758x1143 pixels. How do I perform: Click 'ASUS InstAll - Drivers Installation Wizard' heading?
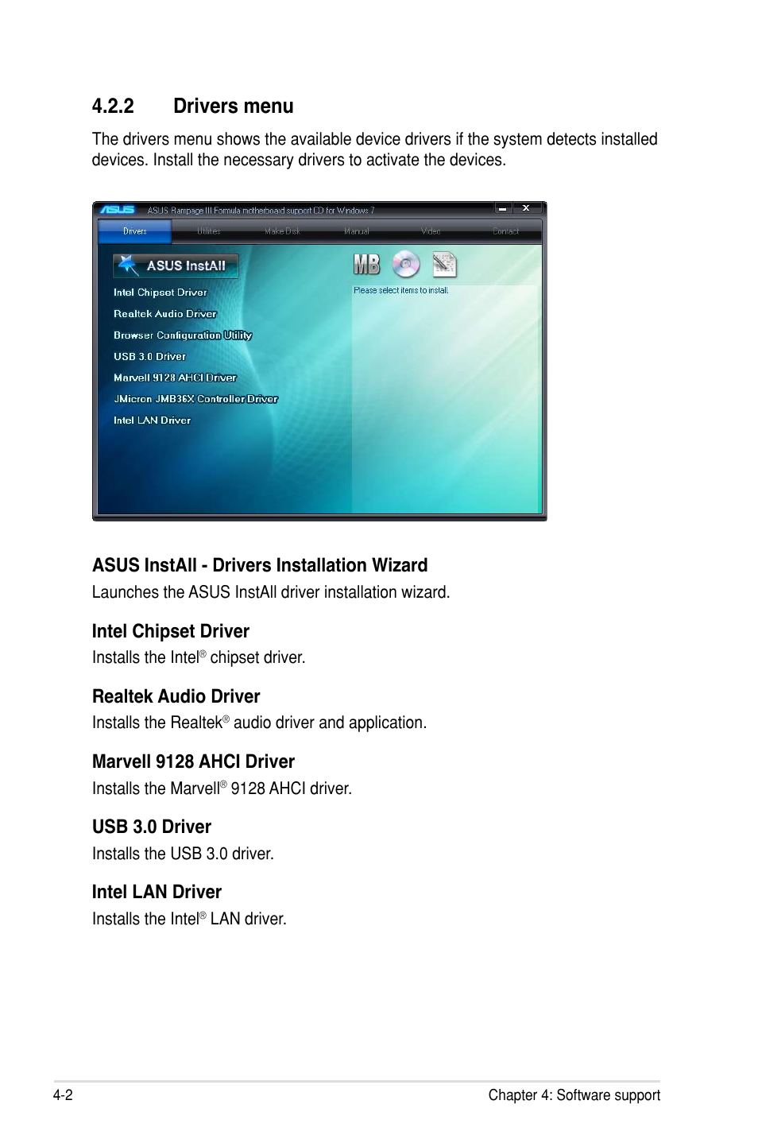[260, 565]
